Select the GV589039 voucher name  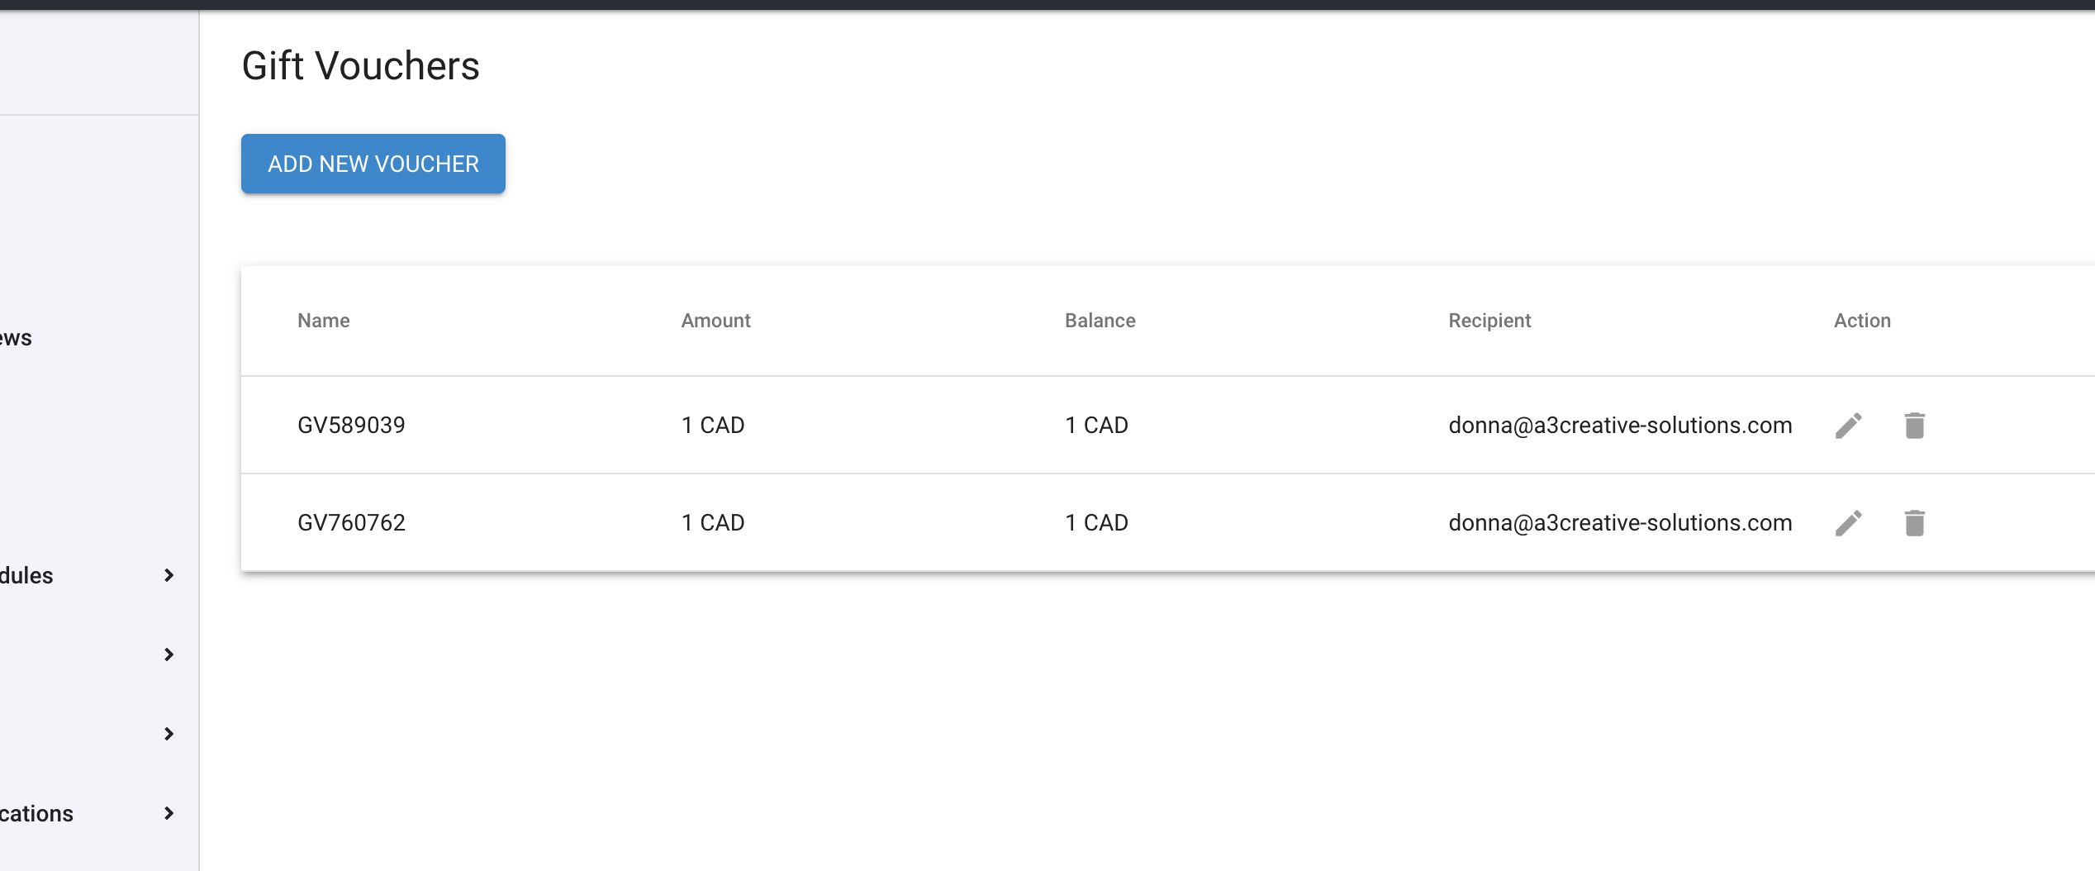coord(351,426)
